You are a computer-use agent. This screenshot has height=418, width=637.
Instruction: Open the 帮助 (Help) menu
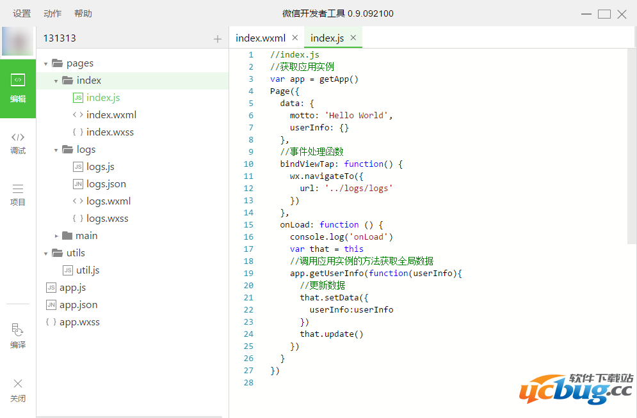coord(83,13)
